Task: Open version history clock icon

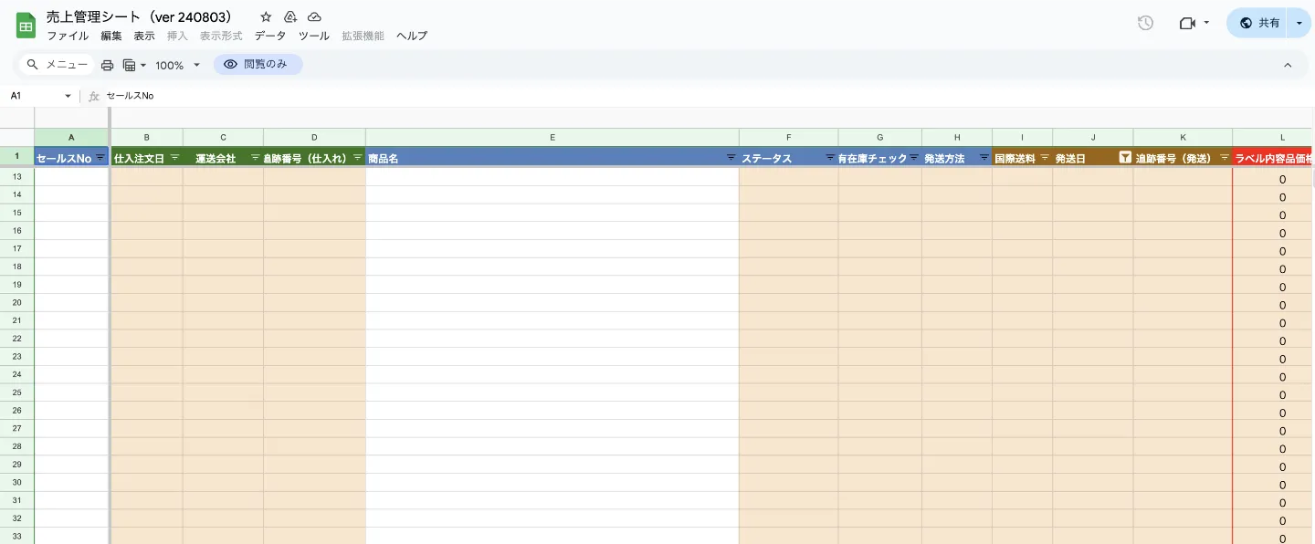Action: coord(1145,23)
